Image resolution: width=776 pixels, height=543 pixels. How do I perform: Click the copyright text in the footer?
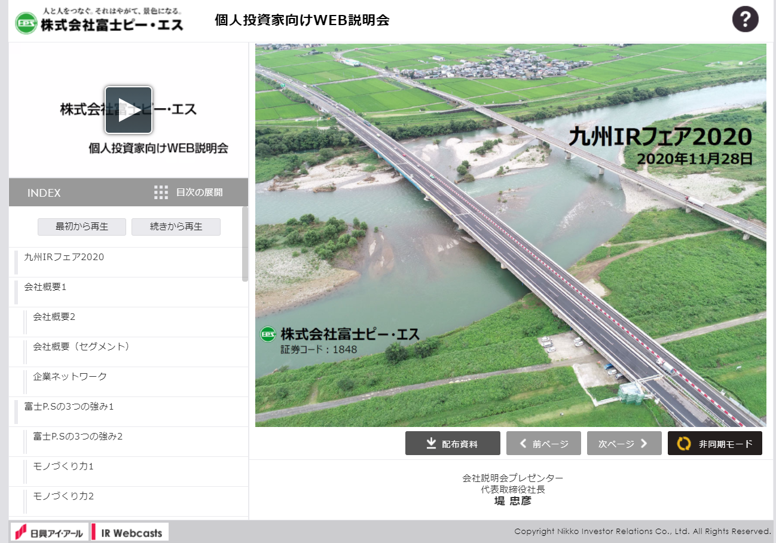(643, 531)
